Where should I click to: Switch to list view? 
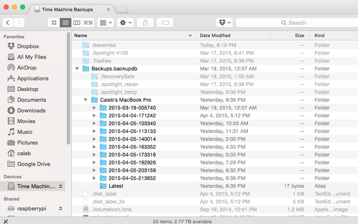[66, 23]
